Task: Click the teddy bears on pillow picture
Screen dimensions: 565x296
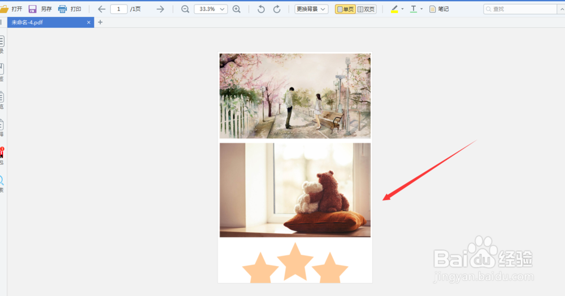Action: pyautogui.click(x=295, y=190)
